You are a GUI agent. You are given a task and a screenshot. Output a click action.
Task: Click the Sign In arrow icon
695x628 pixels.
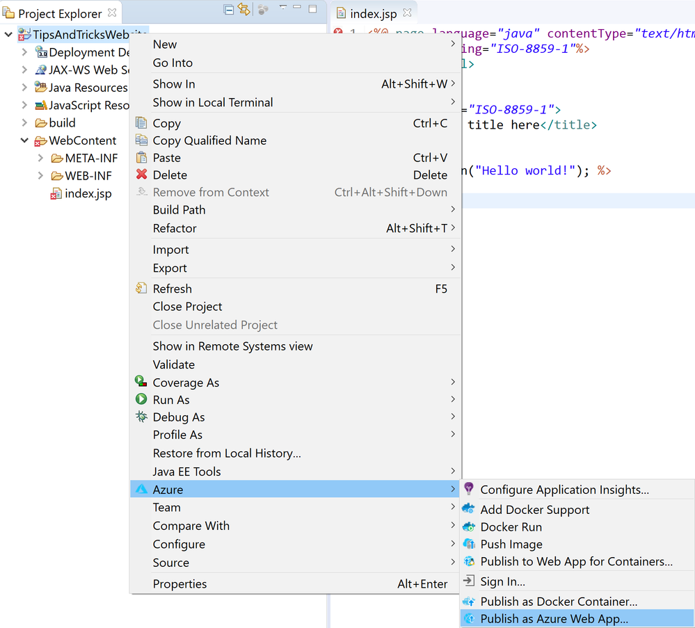click(x=468, y=581)
